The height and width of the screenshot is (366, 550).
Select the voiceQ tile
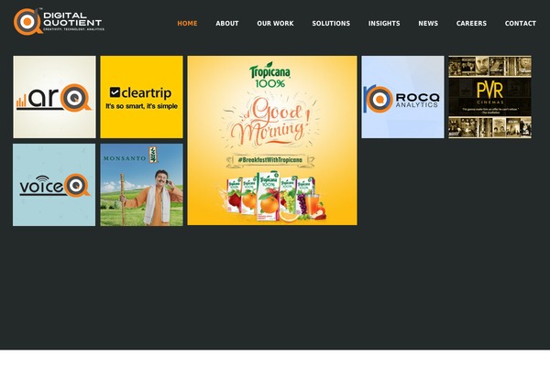54,185
